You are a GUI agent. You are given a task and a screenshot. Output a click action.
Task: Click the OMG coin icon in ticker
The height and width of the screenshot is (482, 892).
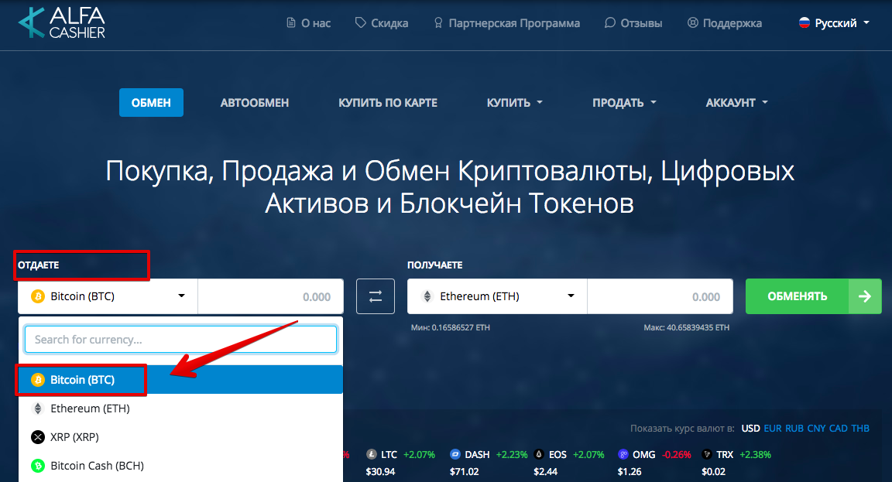[623, 454]
